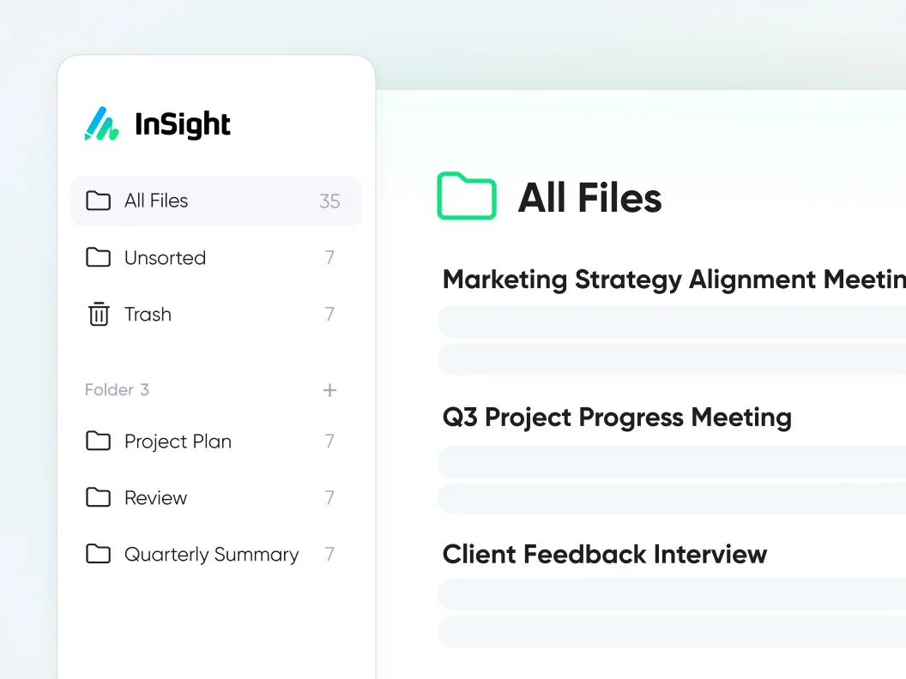Open the Quarterly Summary folder
Screen dimensions: 906x679
(x=211, y=555)
